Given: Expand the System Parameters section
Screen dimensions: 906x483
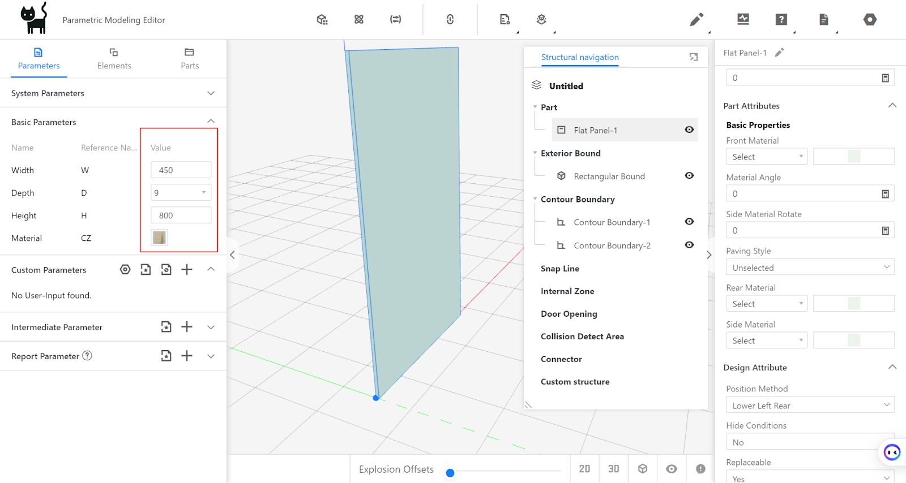Looking at the screenshot, I should tap(211, 93).
